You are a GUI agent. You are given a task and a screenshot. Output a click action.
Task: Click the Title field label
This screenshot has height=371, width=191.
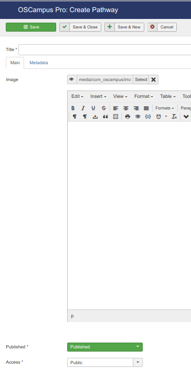click(12, 49)
